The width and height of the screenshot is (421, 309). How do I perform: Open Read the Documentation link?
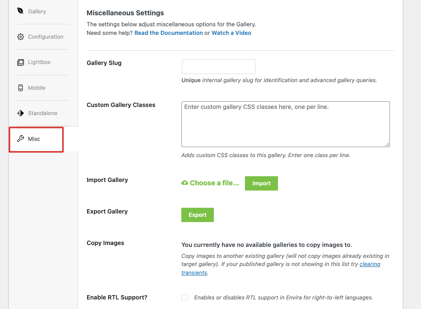click(x=168, y=33)
